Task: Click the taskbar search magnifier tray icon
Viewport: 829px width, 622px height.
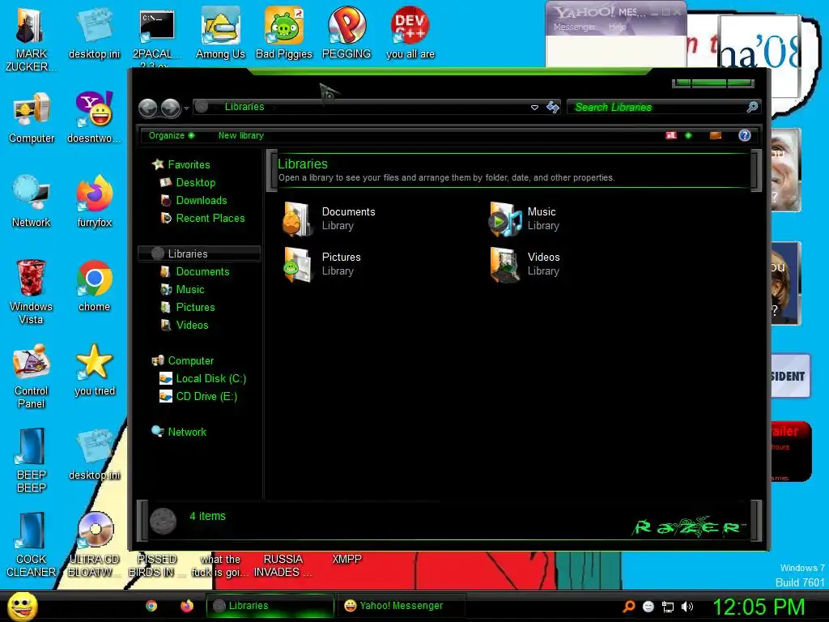Action: [x=629, y=606]
